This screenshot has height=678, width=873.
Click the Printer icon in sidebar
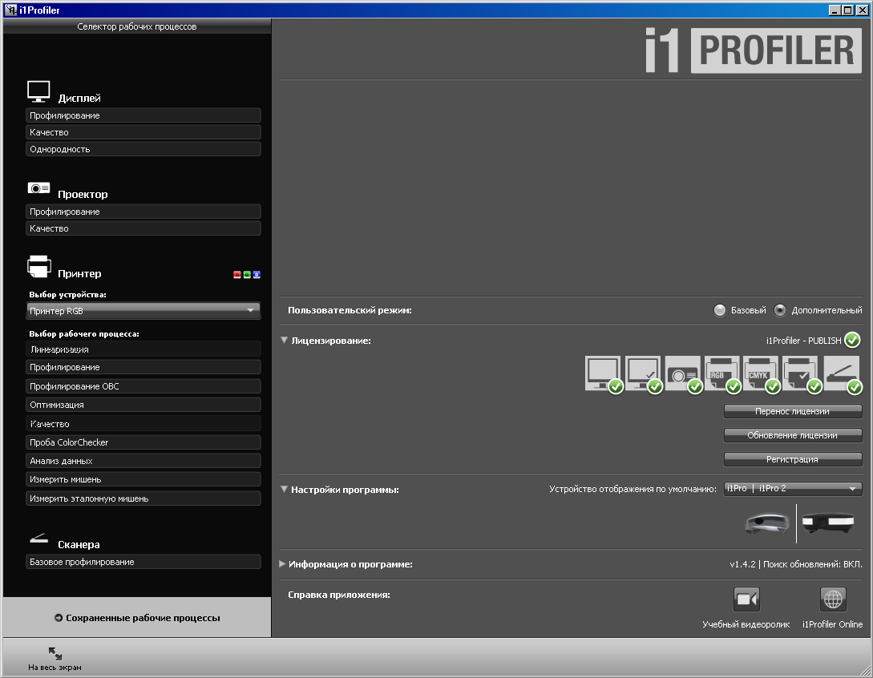tap(39, 267)
